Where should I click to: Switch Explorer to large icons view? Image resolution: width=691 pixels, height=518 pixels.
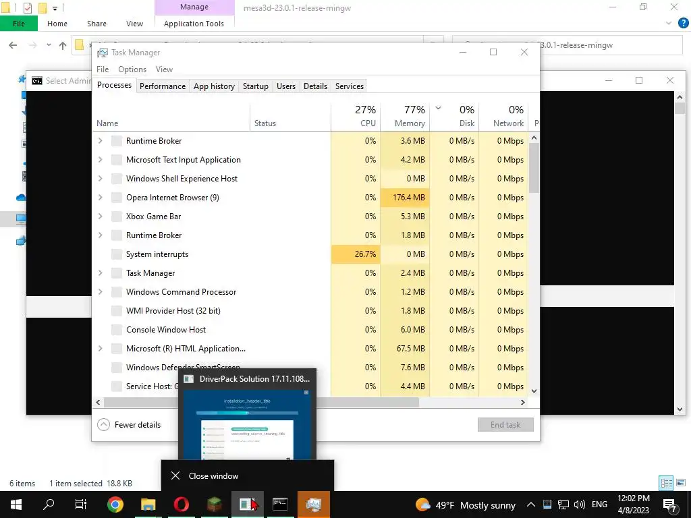pos(681,483)
